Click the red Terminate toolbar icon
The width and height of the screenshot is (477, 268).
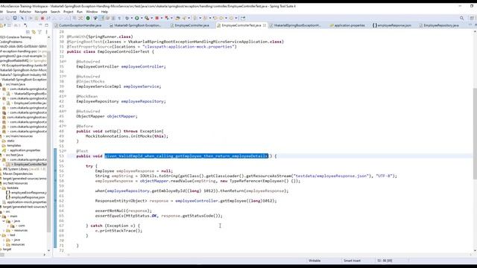pyautogui.click(x=42, y=18)
